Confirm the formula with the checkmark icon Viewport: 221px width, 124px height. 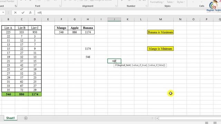pyautogui.click(x=23, y=13)
